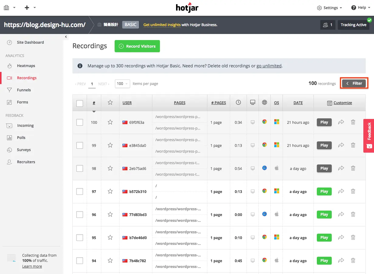Sort by the clock duration column icon
Screen dimensions: 374x274
[x=238, y=103]
